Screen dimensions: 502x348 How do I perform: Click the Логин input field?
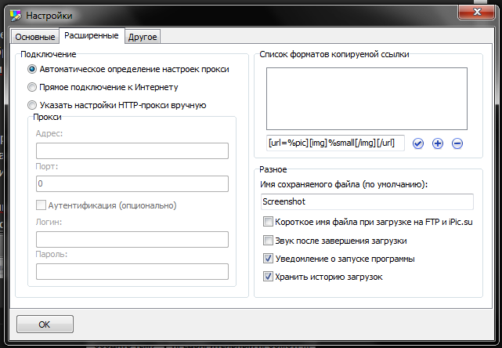(132, 239)
